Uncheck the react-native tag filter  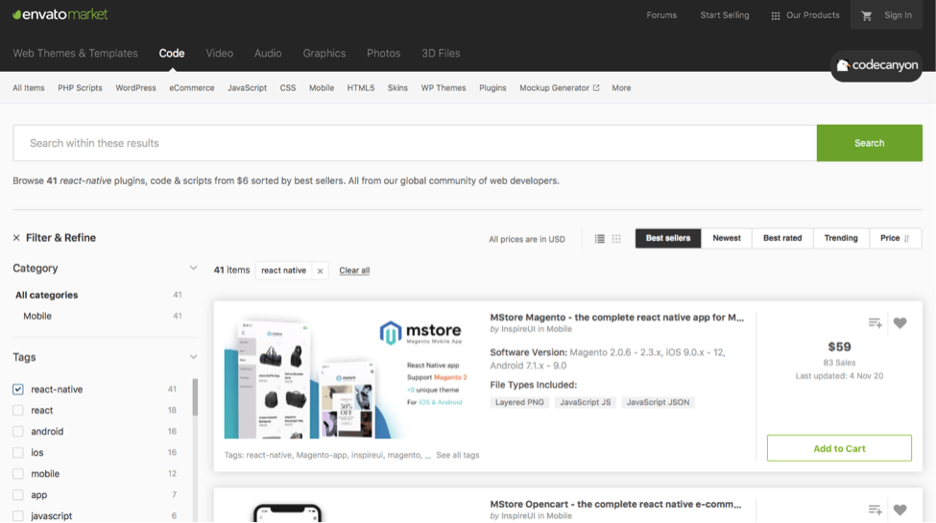coord(18,390)
